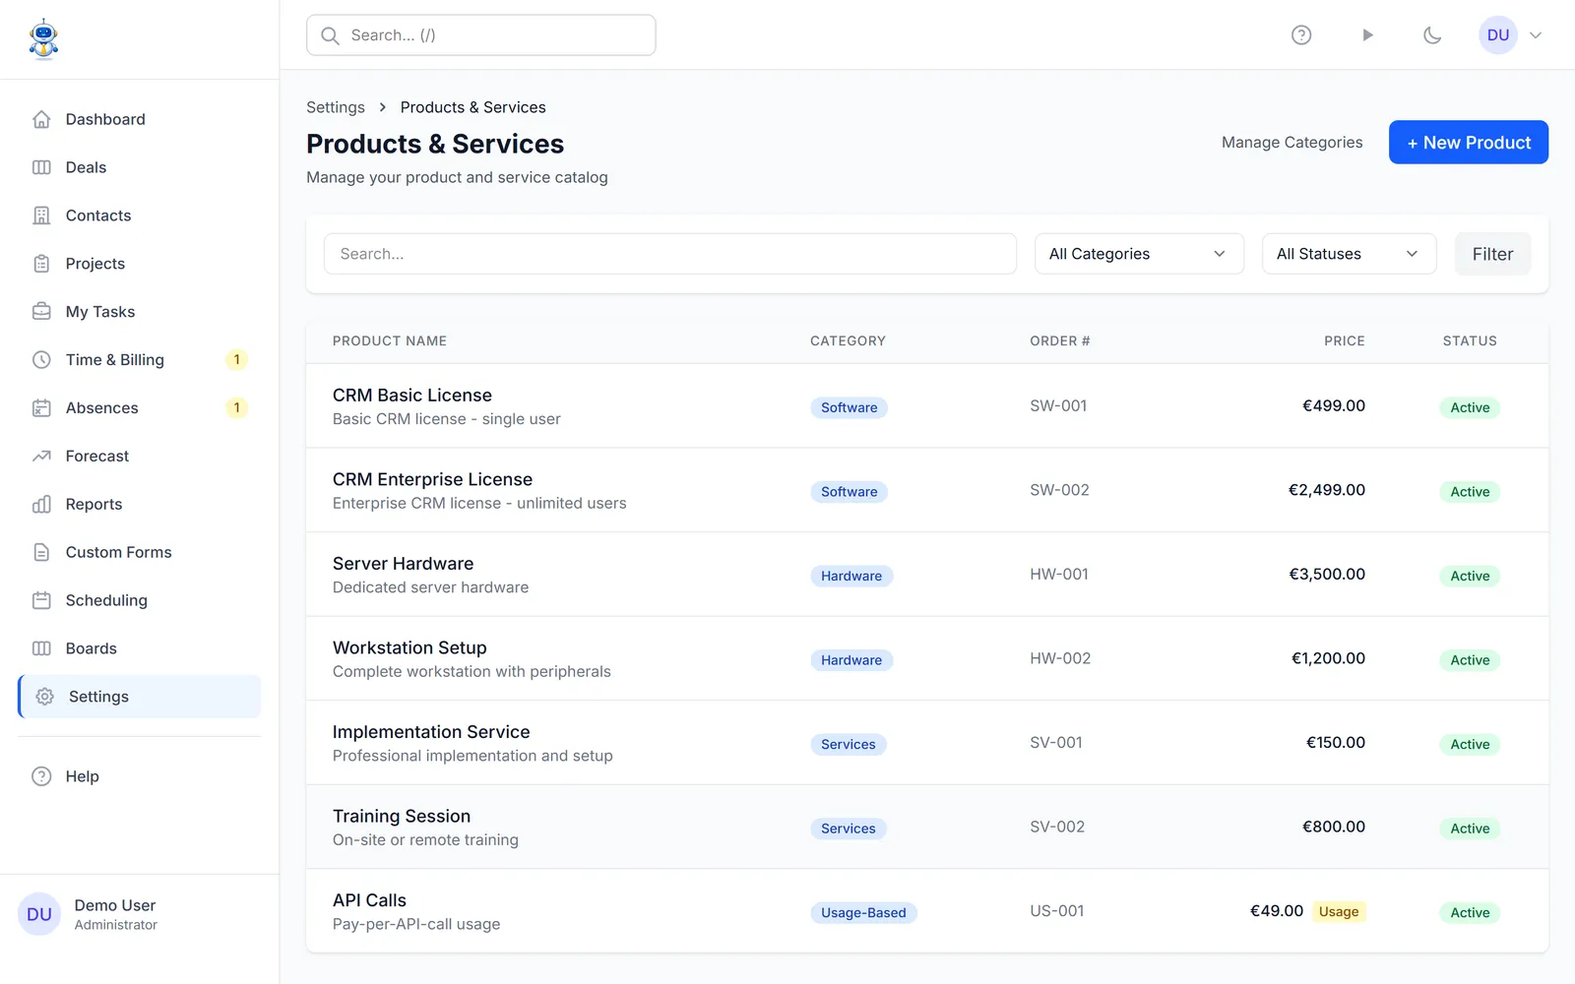Click the product Search input
Image resolution: width=1575 pixels, height=984 pixels.
(x=669, y=254)
